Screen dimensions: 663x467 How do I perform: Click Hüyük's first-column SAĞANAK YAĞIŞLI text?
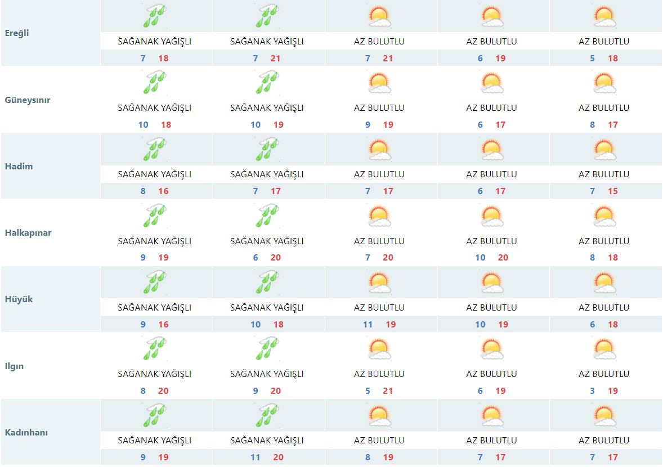coord(154,308)
